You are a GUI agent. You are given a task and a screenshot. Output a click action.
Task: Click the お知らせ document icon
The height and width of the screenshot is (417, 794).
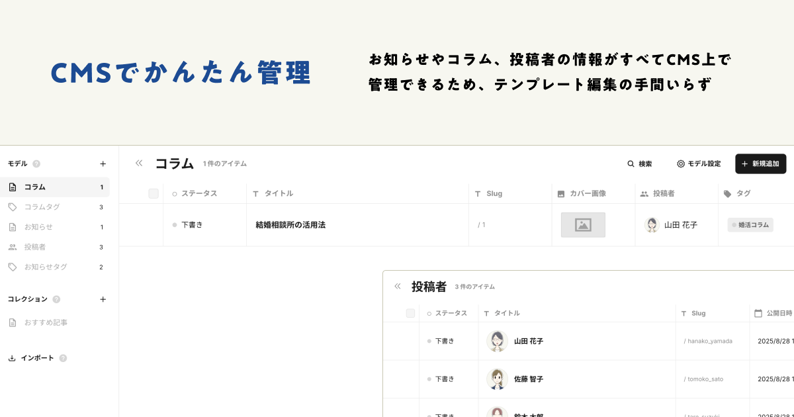coord(12,227)
